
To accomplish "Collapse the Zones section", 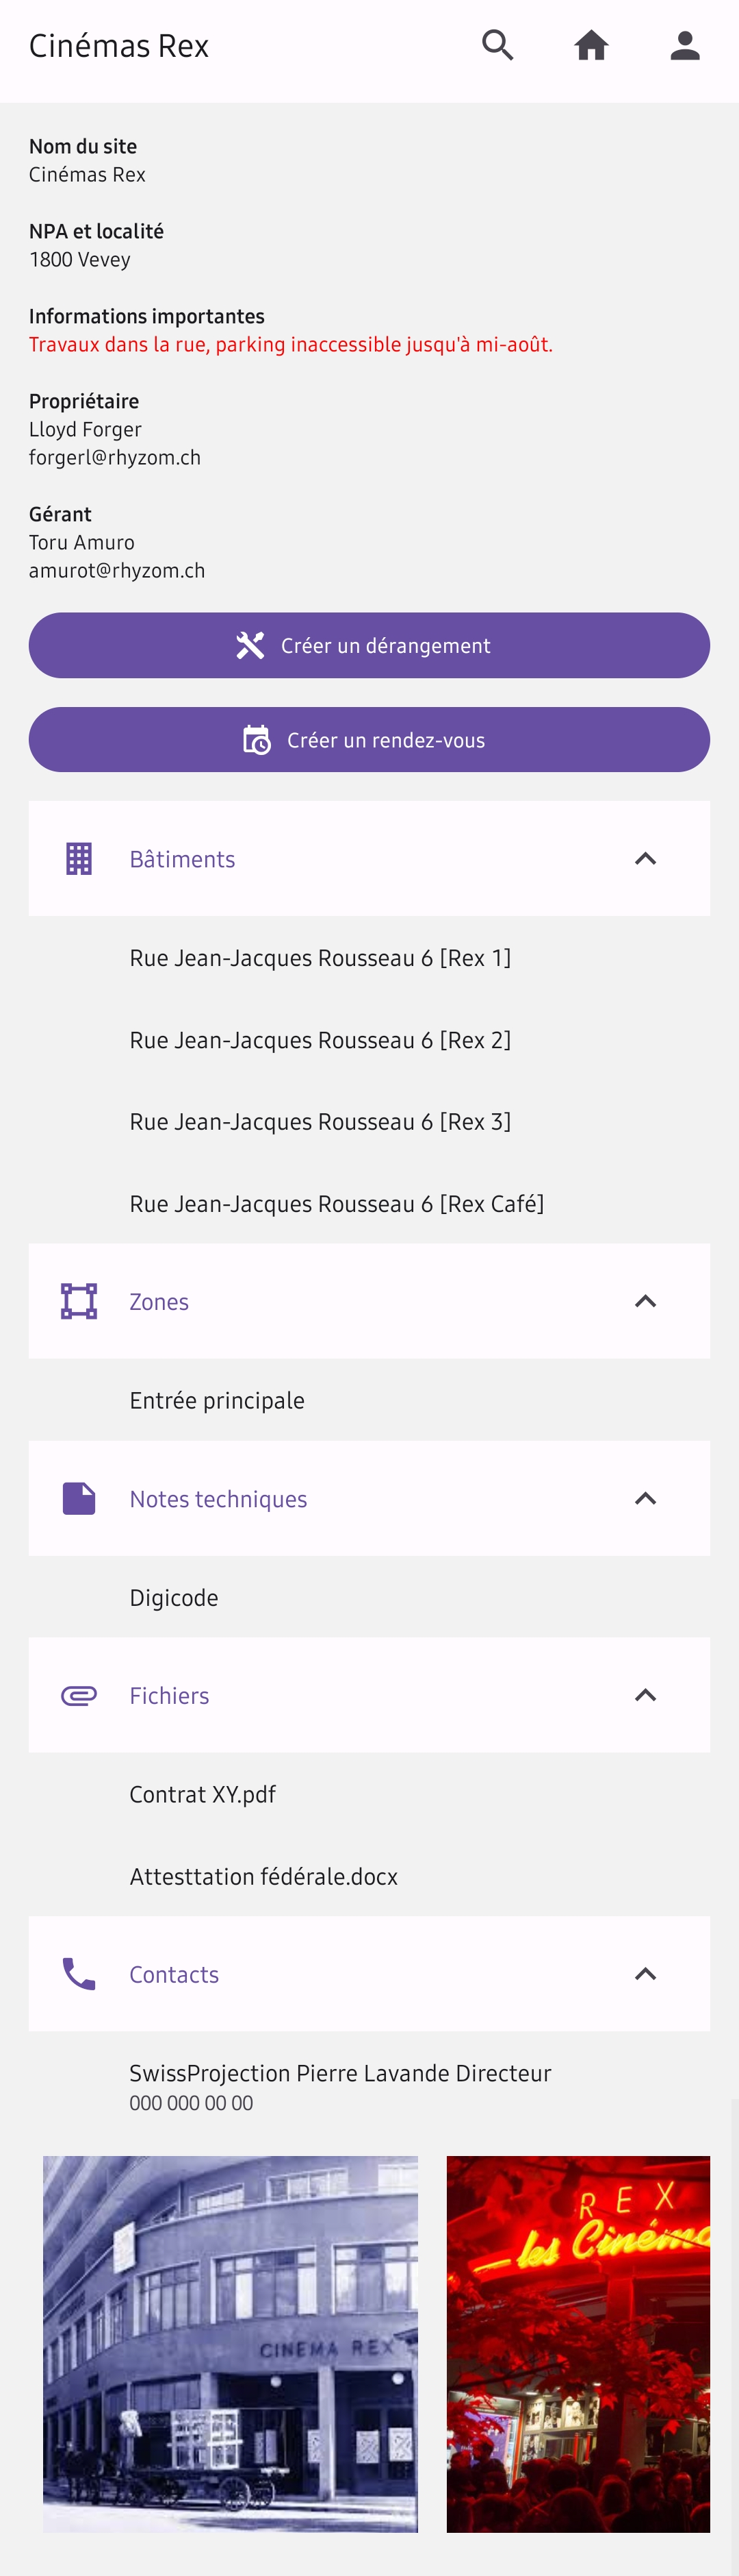I will pyautogui.click(x=645, y=1301).
